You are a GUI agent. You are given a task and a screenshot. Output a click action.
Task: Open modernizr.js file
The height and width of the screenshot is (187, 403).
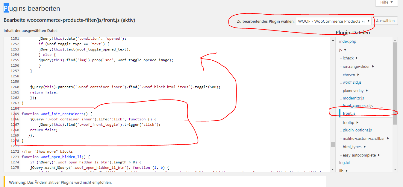[x=353, y=98]
